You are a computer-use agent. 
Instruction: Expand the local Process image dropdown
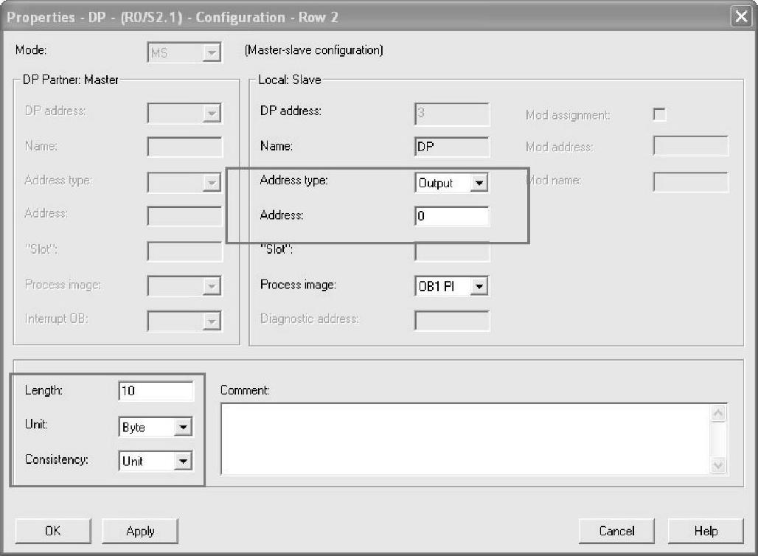[479, 286]
